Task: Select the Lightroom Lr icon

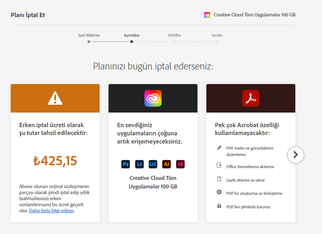Action: click(x=139, y=164)
